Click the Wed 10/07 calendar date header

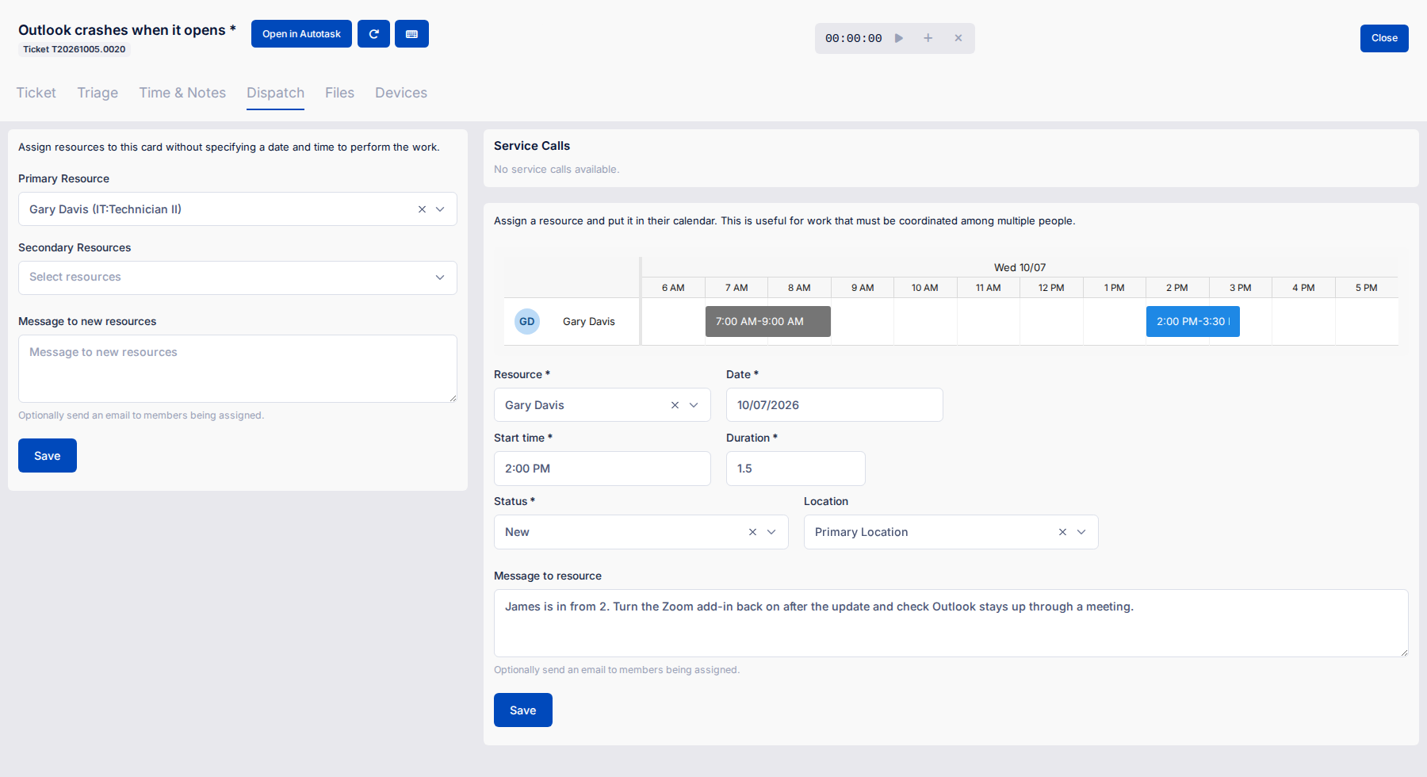coord(1020,267)
